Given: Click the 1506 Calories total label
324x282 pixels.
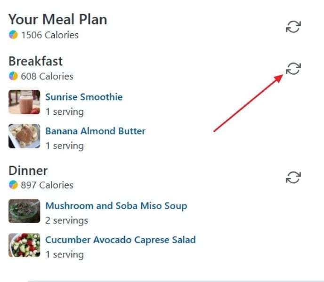Looking at the screenshot, I should 49,35.
